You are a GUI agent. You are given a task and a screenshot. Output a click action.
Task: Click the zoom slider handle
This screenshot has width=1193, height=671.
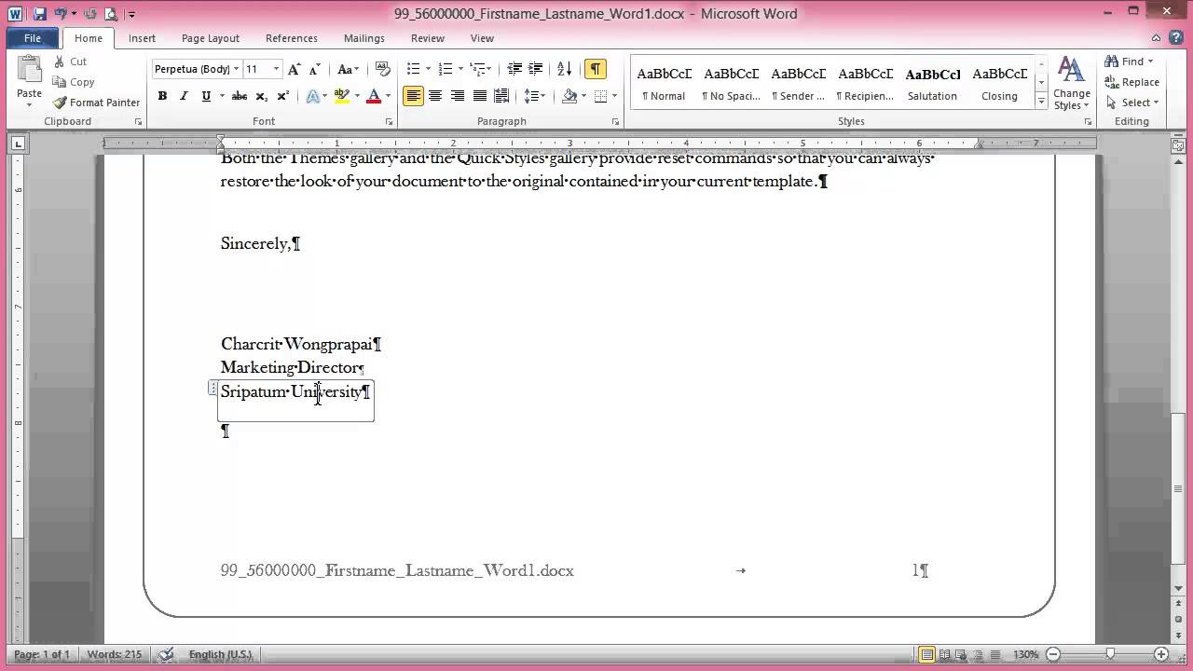[x=1109, y=654]
